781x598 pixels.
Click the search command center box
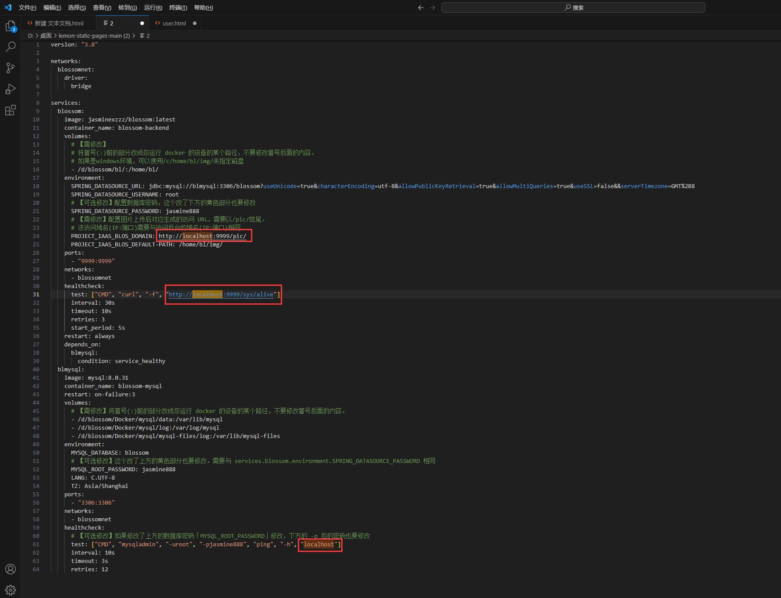coord(573,7)
